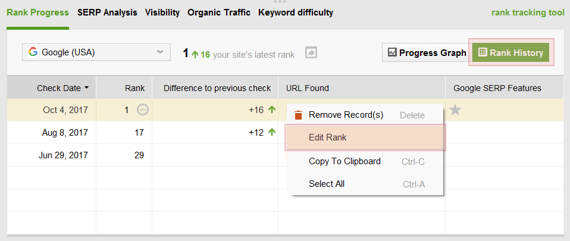Click the ellipsis icon next to rank 1
Screen dimensions: 570x241
143,109
